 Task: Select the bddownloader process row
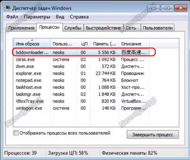[81, 52]
